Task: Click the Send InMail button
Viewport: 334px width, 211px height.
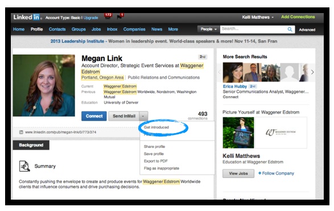Action: [x=124, y=116]
